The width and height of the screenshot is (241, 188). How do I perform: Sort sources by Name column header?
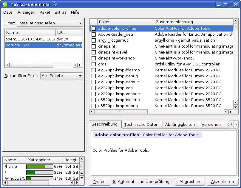(30, 33)
